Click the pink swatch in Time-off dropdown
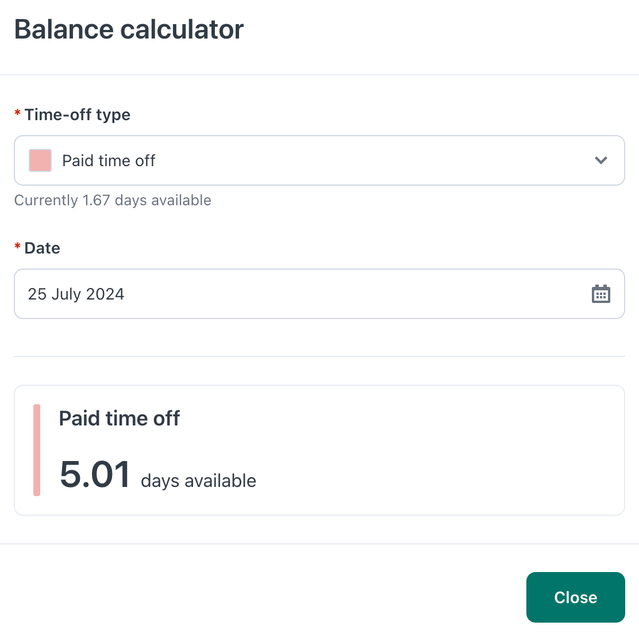 [x=40, y=160]
